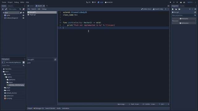The width and height of the screenshot is (198, 111).
Task: Click the Filter properties search icon
Action: (x=195, y=15)
